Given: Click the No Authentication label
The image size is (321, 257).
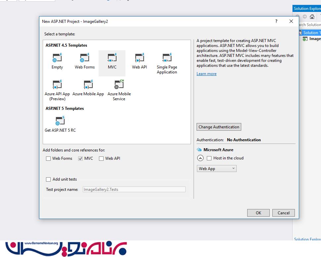Looking at the screenshot, I should (244, 140).
